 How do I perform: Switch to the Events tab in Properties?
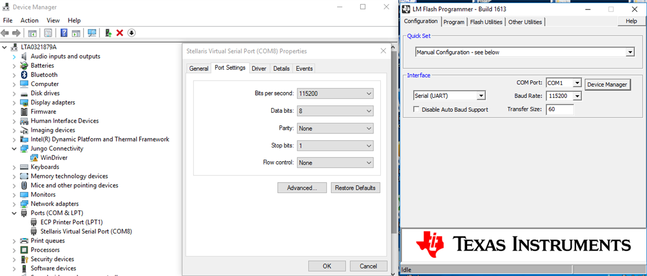click(x=304, y=69)
